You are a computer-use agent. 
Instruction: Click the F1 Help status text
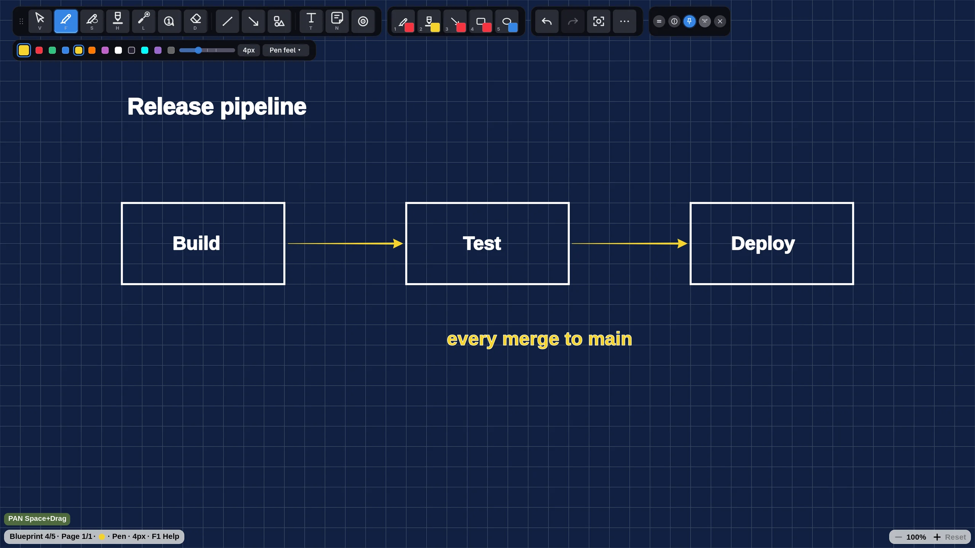(165, 536)
